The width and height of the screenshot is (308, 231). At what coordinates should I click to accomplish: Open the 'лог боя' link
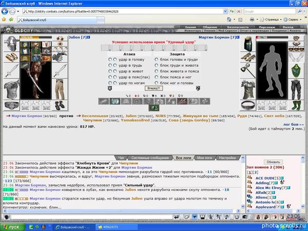point(293,124)
